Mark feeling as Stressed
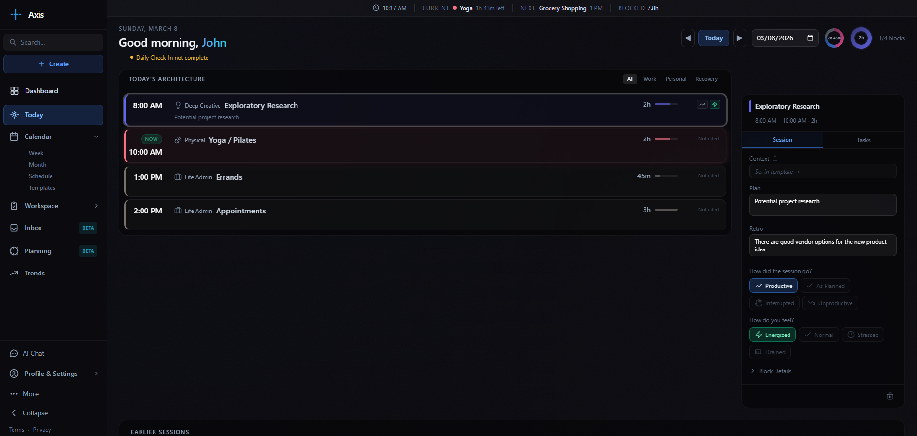Viewport: 917px width, 436px height. coord(863,335)
